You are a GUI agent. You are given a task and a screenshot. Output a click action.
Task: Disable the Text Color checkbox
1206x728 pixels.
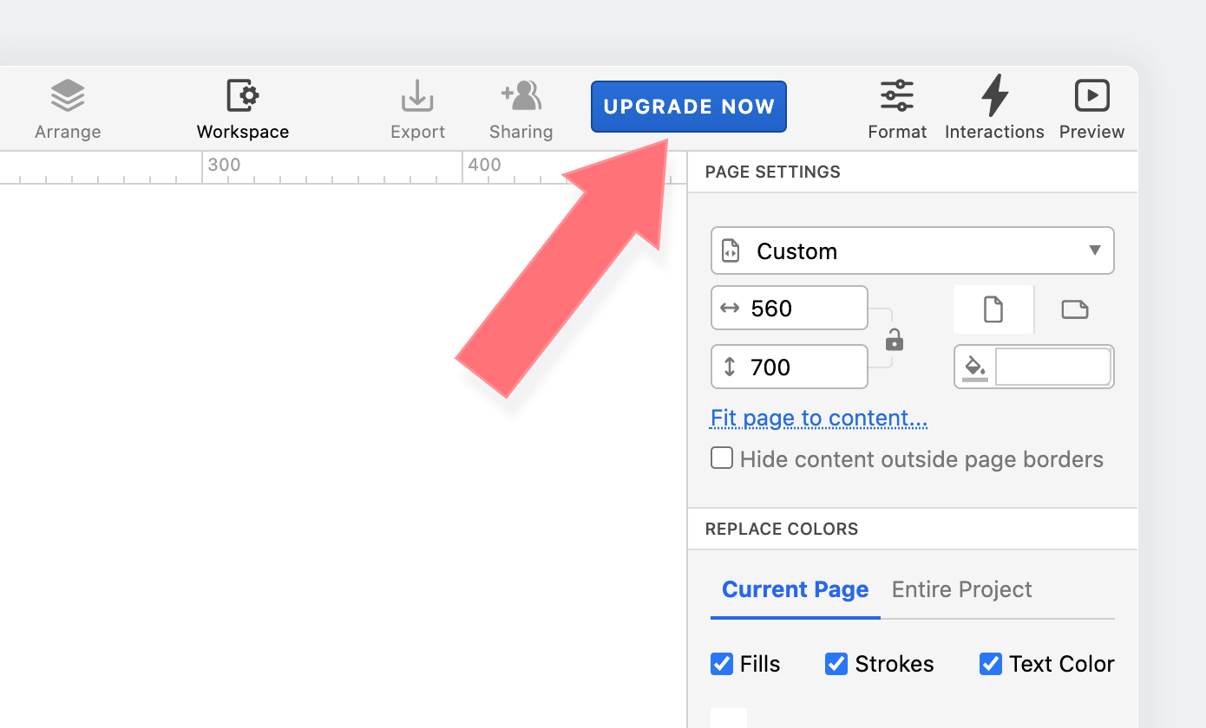coord(991,664)
